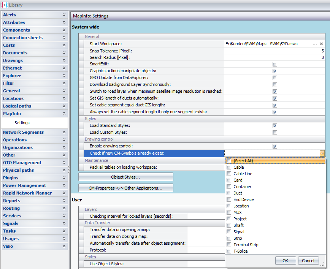Open CM-Properties <-> Other Applications dialog
Viewport: 330px width, 269px height.
coord(125,188)
